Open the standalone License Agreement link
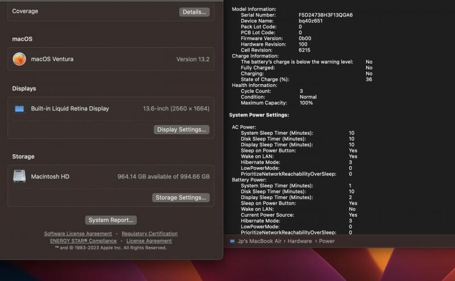455x281 pixels. click(149, 241)
